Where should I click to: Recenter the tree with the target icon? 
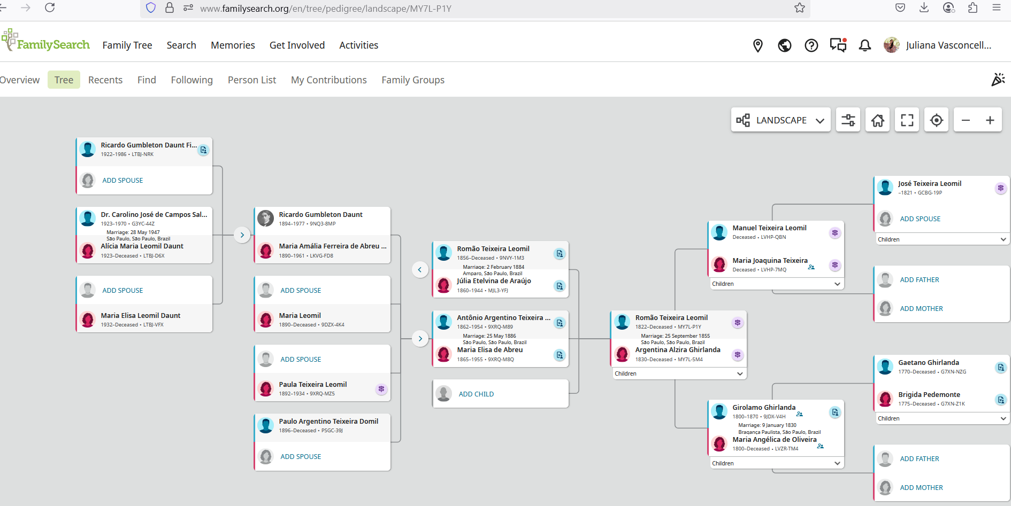[936, 120]
